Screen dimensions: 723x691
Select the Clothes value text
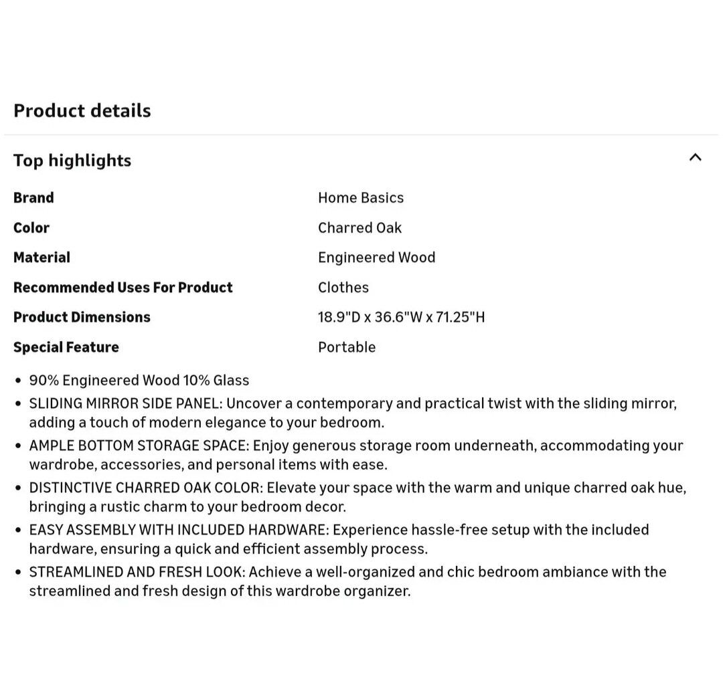pyautogui.click(x=343, y=288)
